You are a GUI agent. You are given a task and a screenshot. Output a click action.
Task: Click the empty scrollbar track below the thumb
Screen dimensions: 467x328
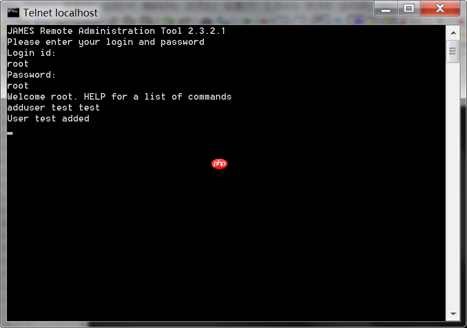click(453, 185)
